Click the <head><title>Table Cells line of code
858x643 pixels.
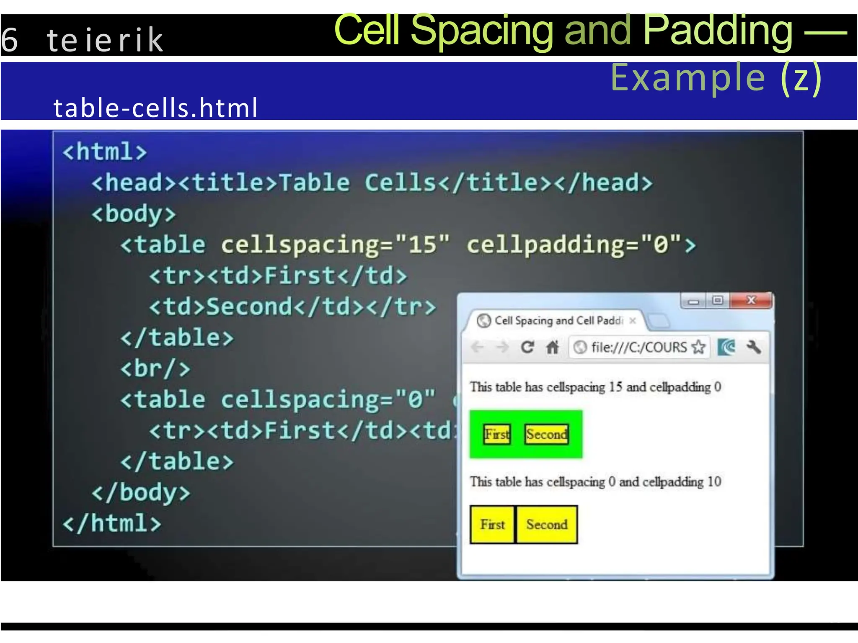(372, 183)
